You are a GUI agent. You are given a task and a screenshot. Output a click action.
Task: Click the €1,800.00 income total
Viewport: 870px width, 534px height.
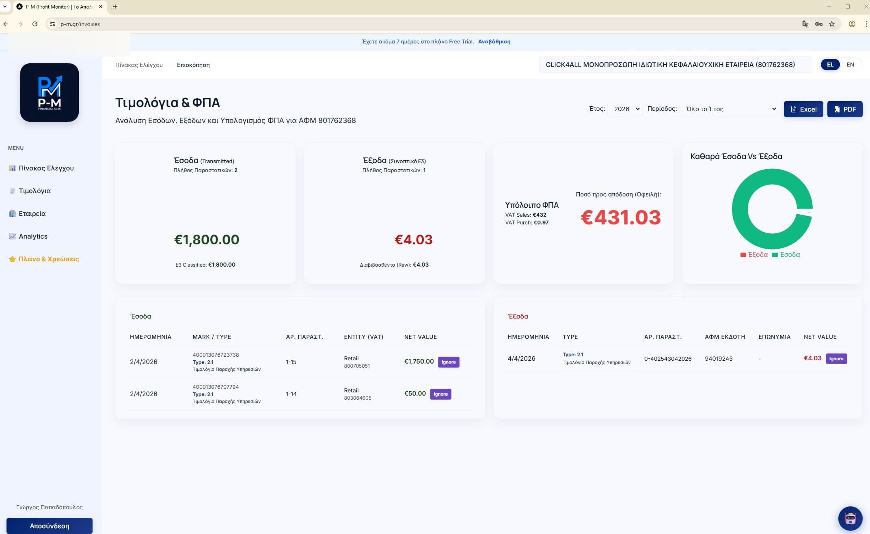[207, 239]
